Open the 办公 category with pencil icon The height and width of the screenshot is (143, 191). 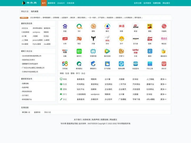[x=63, y=99]
